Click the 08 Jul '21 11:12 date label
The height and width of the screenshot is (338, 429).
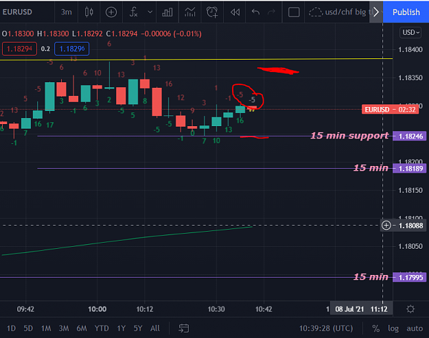tap(361, 309)
